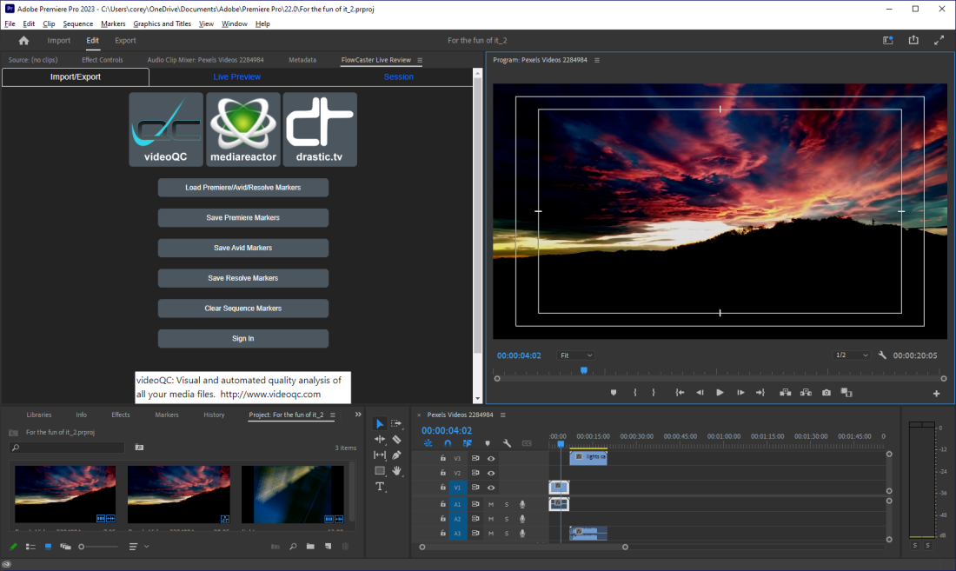Click the Quick Export share icon
The width and height of the screenshot is (956, 571).
[913, 40]
